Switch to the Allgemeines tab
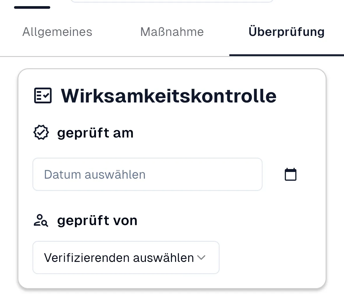Viewport: 344px width, 301px height. pos(57,32)
